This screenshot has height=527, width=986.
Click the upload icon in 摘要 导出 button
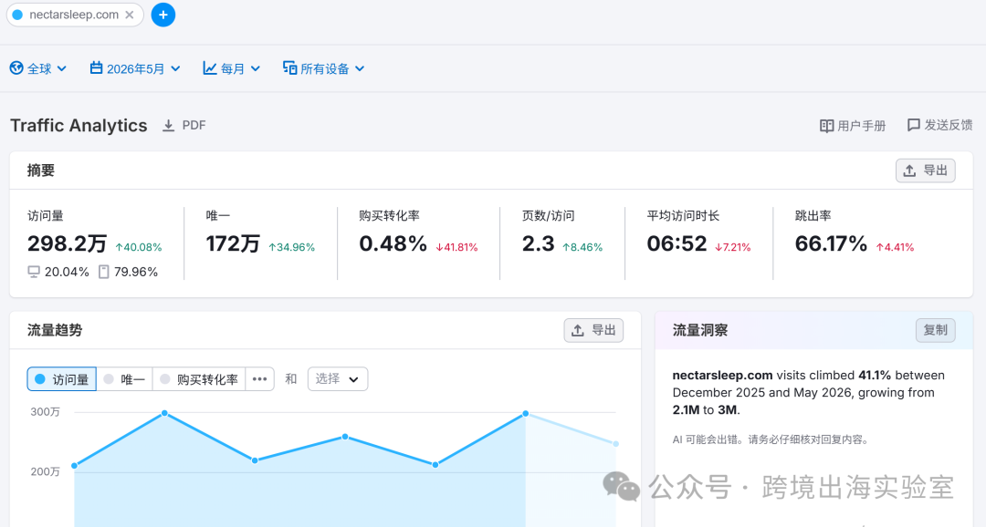(x=909, y=170)
